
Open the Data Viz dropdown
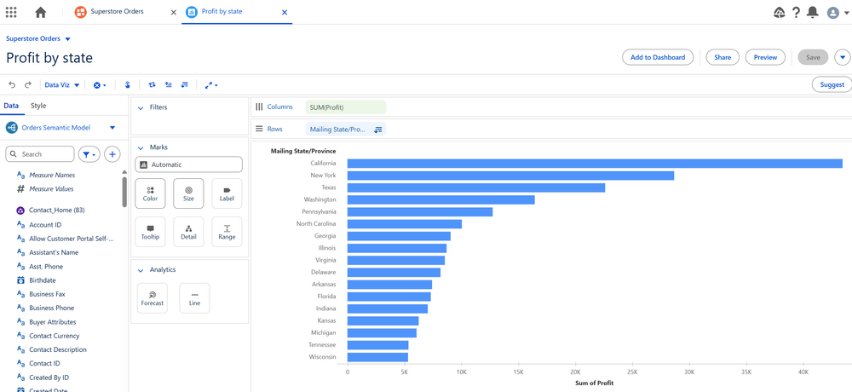[x=62, y=85]
